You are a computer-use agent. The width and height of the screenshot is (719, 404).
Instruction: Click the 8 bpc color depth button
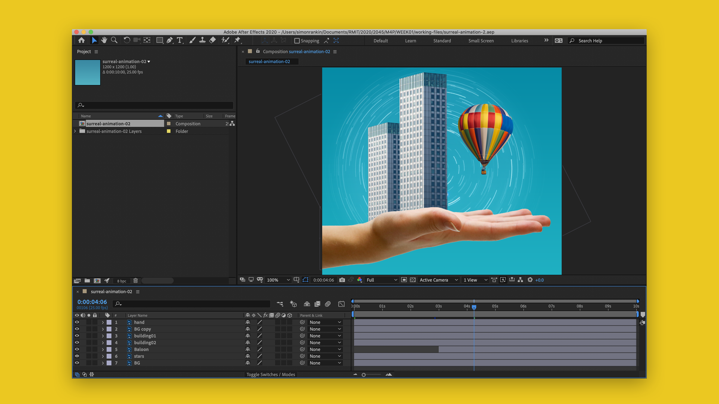coord(122,281)
